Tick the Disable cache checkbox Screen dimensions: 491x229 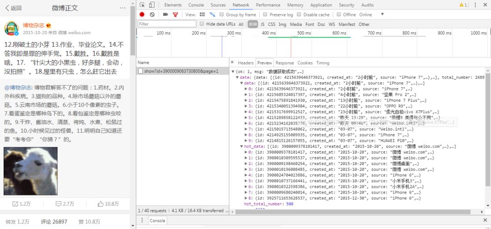click(299, 15)
